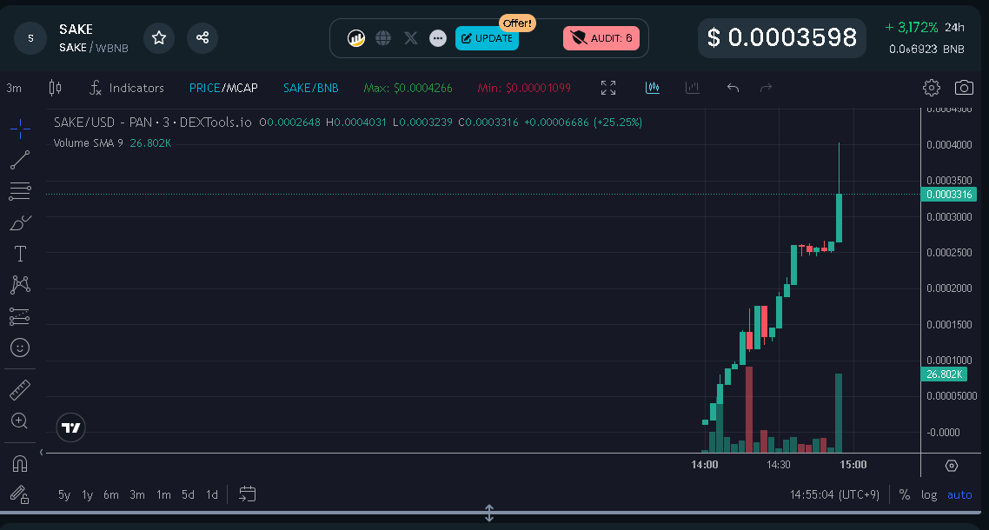This screenshot has width=989, height=530.
Task: Expand the bottom panel splitter
Action: coord(489,513)
